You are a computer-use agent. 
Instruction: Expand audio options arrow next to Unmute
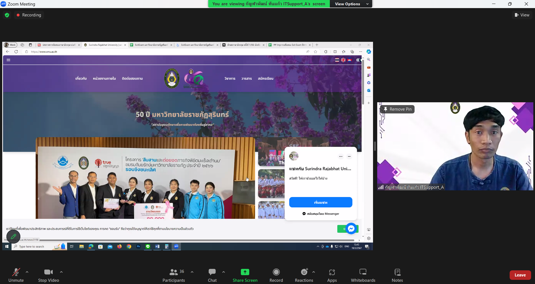click(x=27, y=272)
